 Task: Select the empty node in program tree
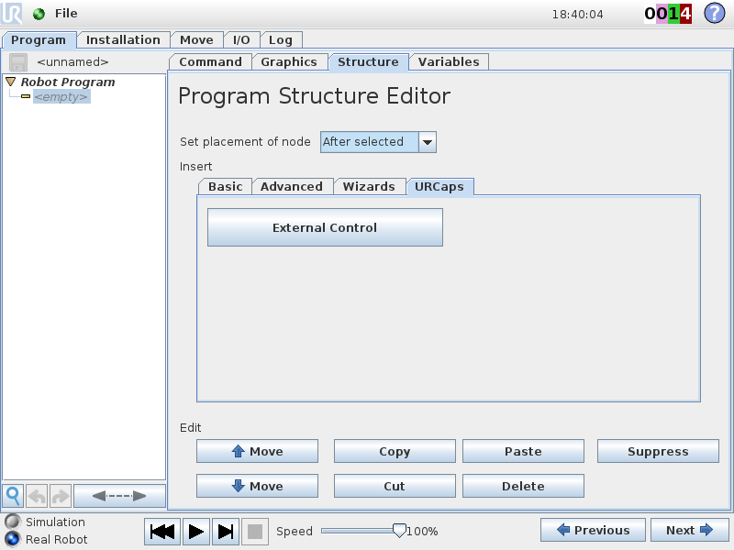[61, 97]
